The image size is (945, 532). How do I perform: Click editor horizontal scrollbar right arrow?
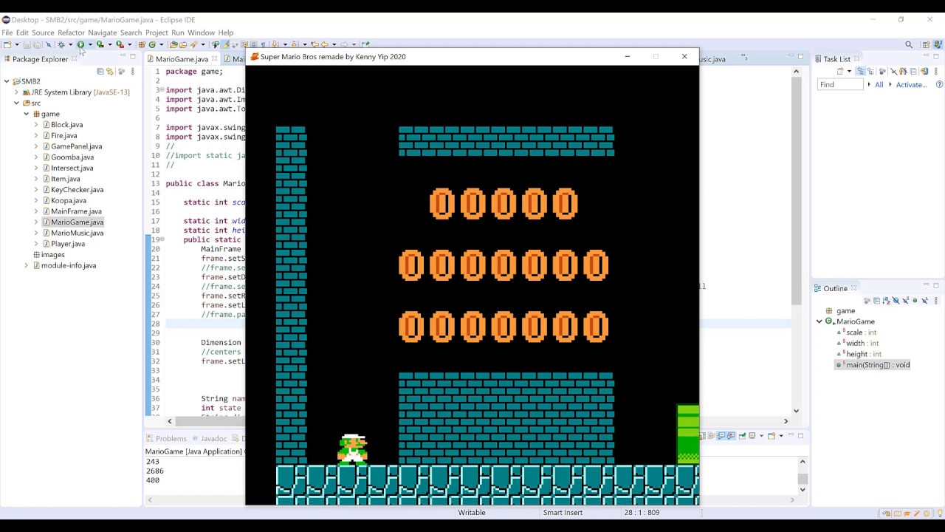[x=786, y=421]
